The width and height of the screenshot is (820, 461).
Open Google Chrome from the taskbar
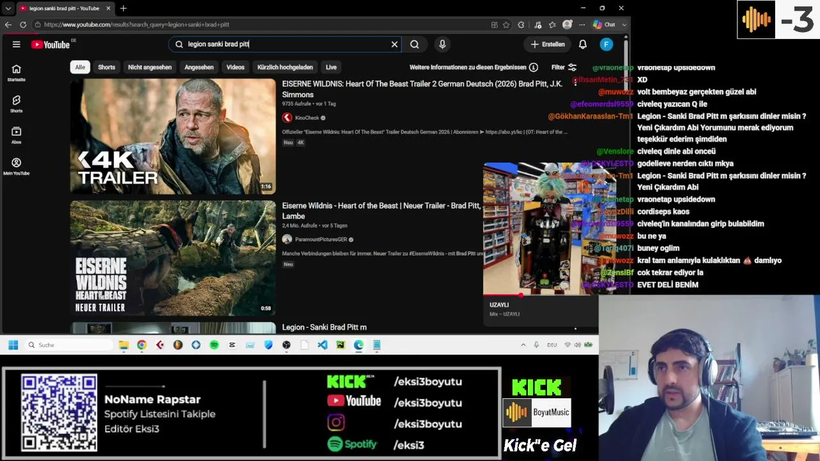click(142, 345)
